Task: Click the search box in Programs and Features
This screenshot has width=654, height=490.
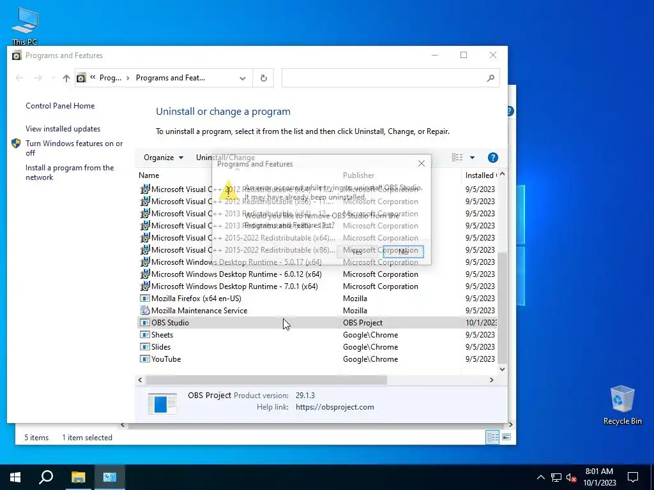Action: click(390, 78)
